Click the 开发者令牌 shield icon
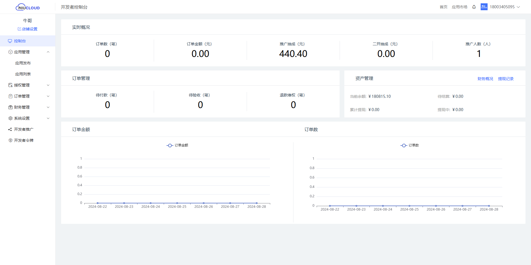Image resolution: width=531 pixels, height=265 pixels. (10, 140)
